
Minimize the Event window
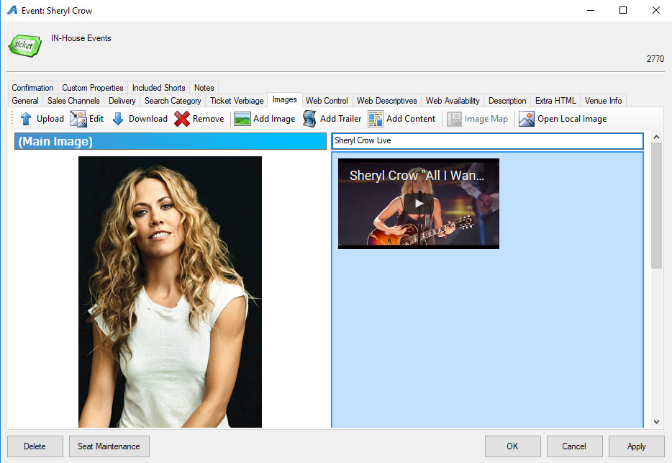click(591, 10)
